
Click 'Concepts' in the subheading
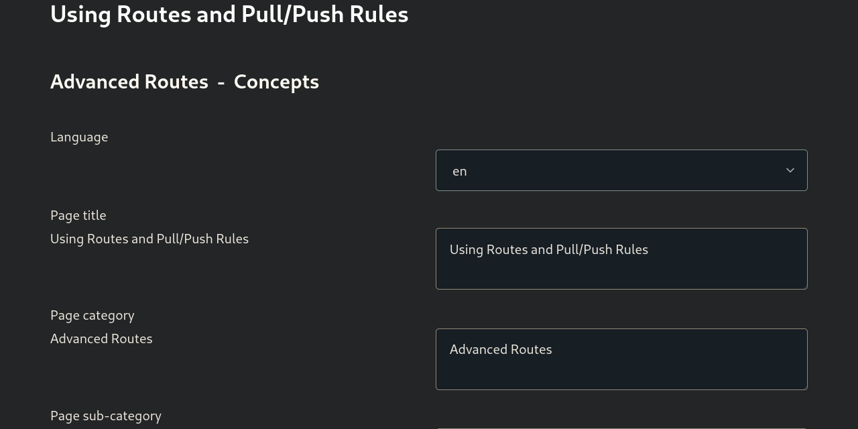click(276, 82)
